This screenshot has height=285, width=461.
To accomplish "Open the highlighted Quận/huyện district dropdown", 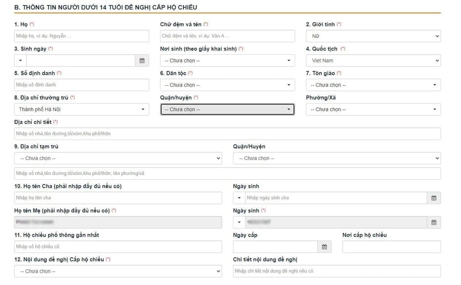I will tap(227, 109).
